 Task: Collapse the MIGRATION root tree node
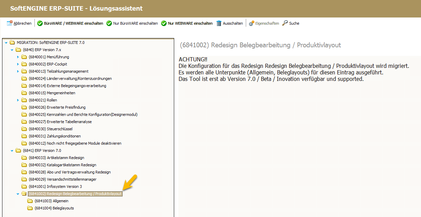[x=6, y=43]
